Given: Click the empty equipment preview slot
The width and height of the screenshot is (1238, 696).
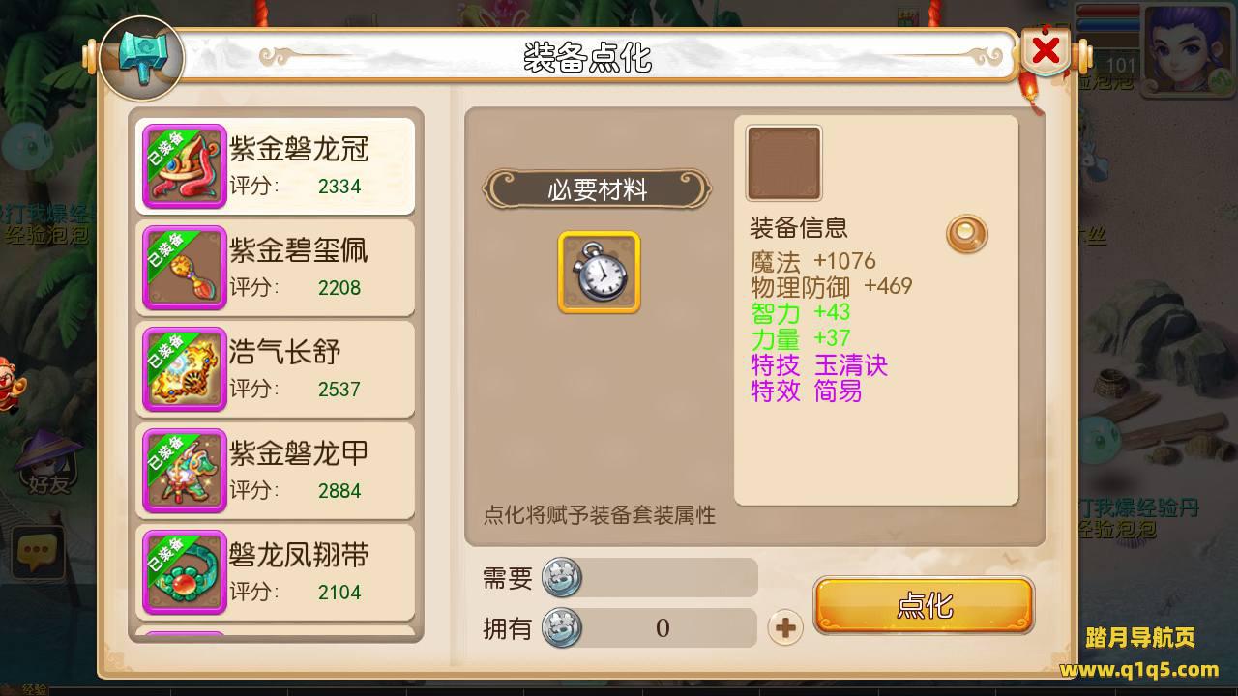Looking at the screenshot, I should pos(783,163).
